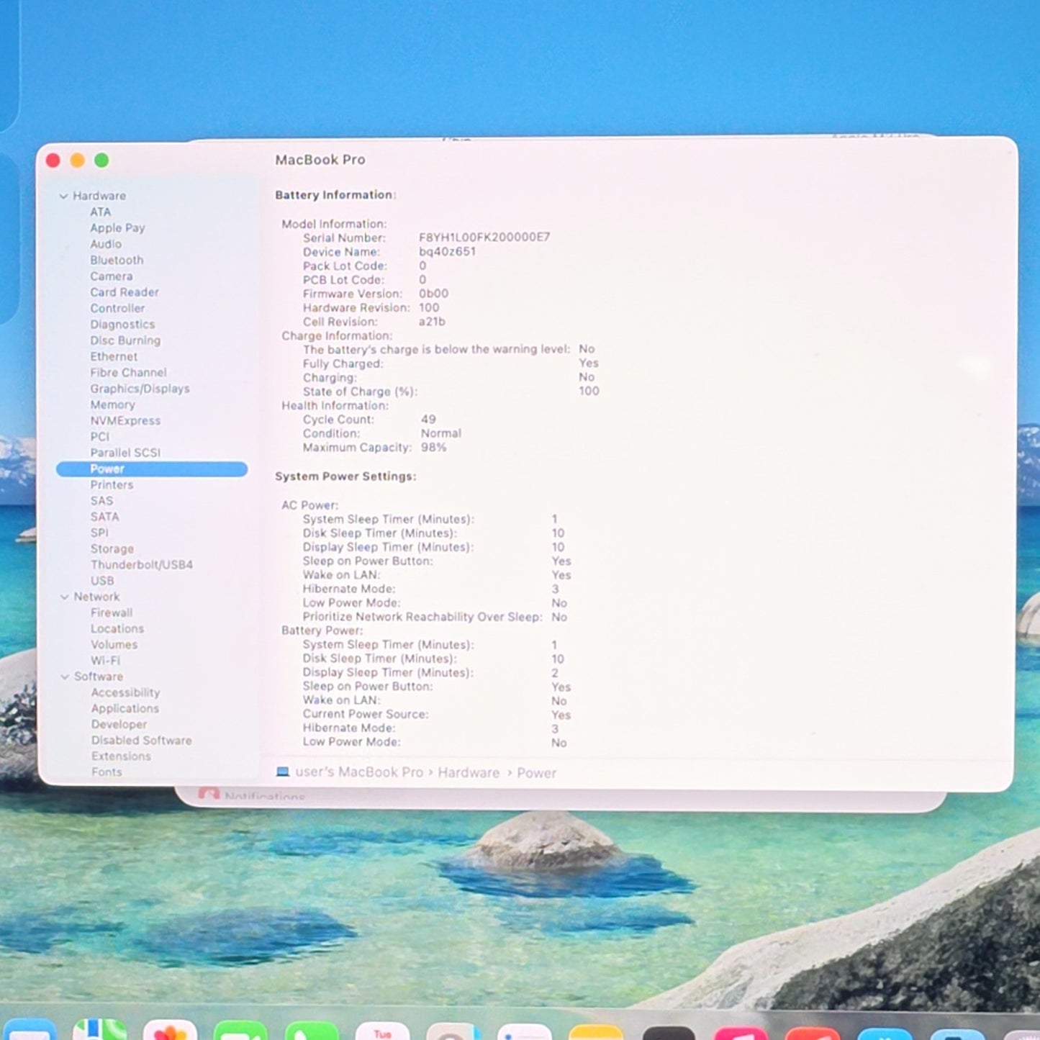Open the Ethernet category
Screen dimensions: 1040x1040
[x=114, y=356]
